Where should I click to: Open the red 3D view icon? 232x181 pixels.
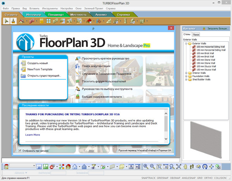tap(52, 167)
